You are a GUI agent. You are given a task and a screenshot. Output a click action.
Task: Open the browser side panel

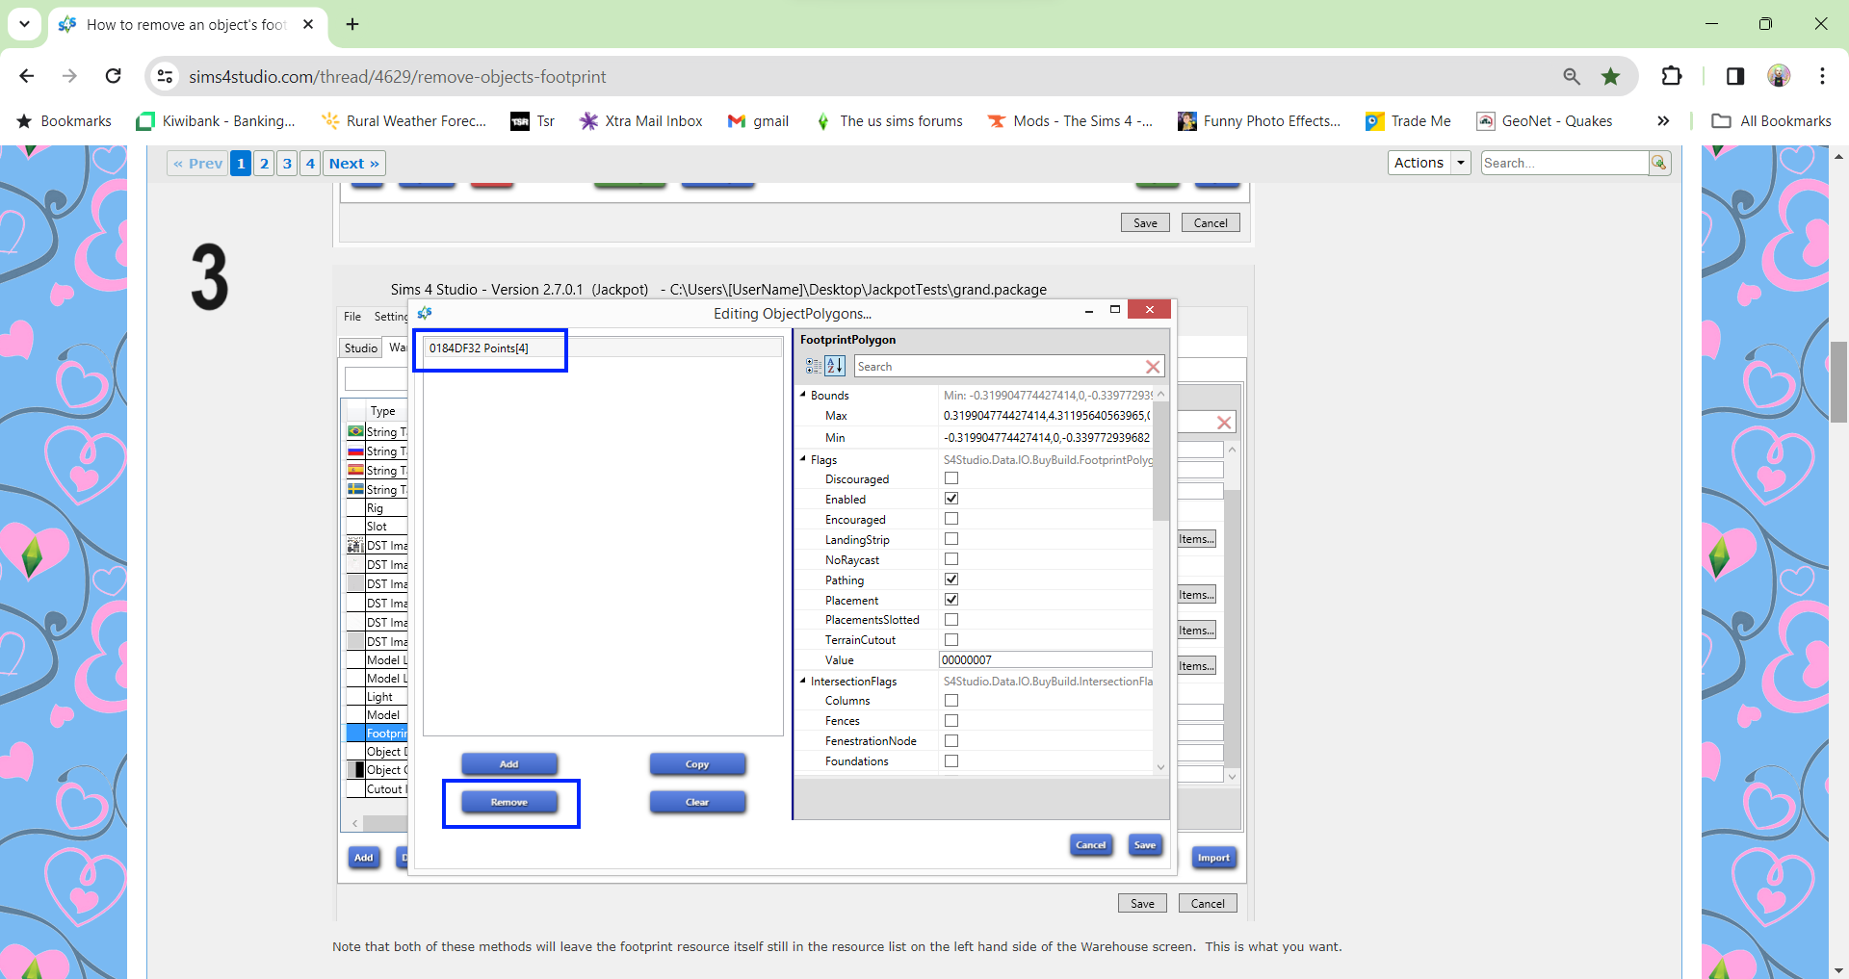[x=1734, y=76]
